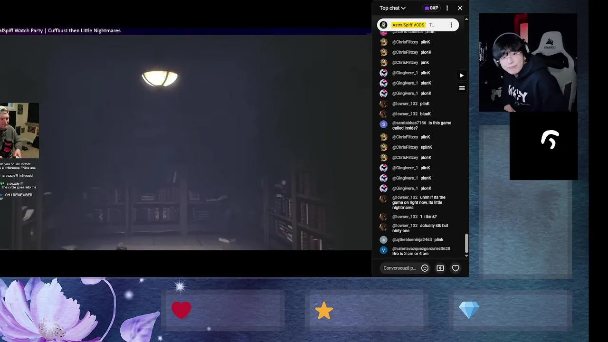Click the chat scrollbar thumb
This screenshot has height=342, width=608.
coord(466,243)
